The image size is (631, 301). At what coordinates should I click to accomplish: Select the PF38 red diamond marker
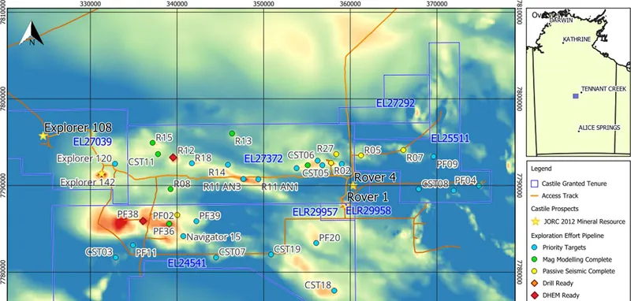pyautogui.click(x=143, y=221)
